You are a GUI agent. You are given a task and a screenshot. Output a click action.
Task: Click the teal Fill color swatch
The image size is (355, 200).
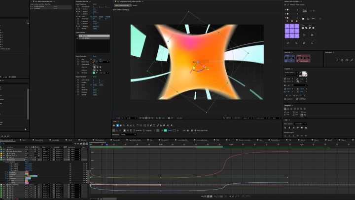165,130
